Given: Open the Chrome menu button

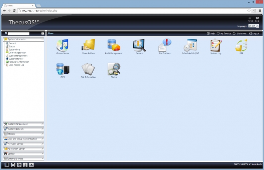Looking at the screenshot, I should pos(260,11).
